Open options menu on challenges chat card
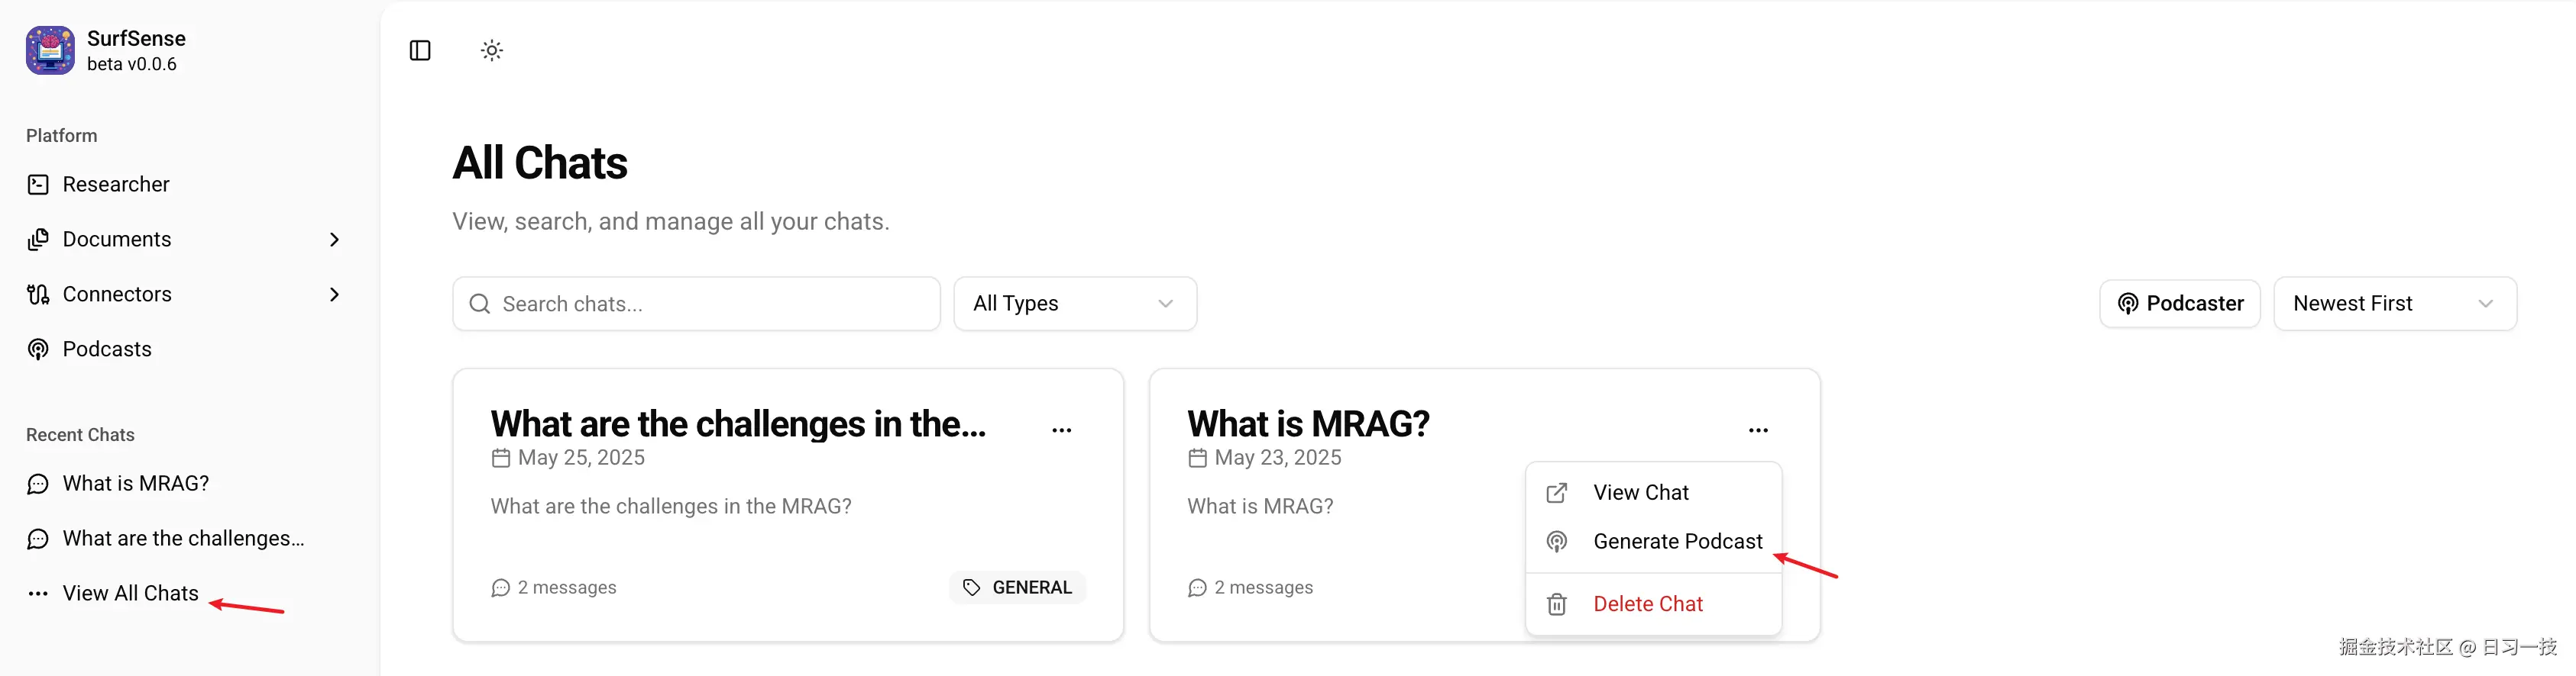The height and width of the screenshot is (676, 2576). point(1061,430)
